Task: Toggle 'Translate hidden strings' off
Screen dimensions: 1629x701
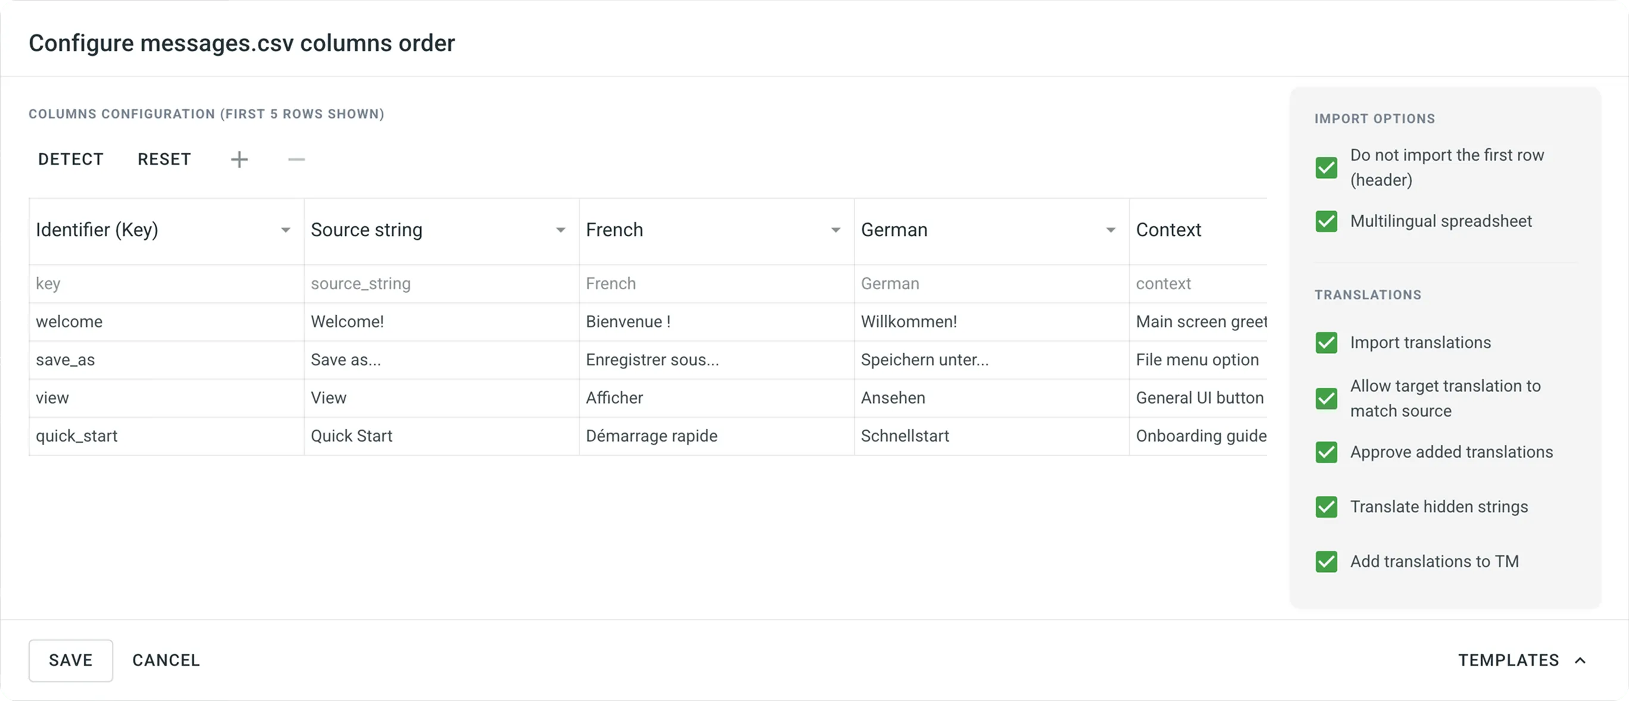Action: [x=1327, y=507]
